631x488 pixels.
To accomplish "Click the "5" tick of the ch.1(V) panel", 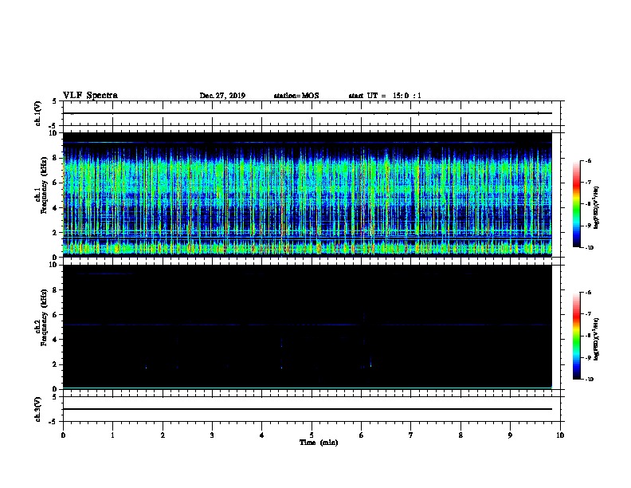I will coord(55,101).
